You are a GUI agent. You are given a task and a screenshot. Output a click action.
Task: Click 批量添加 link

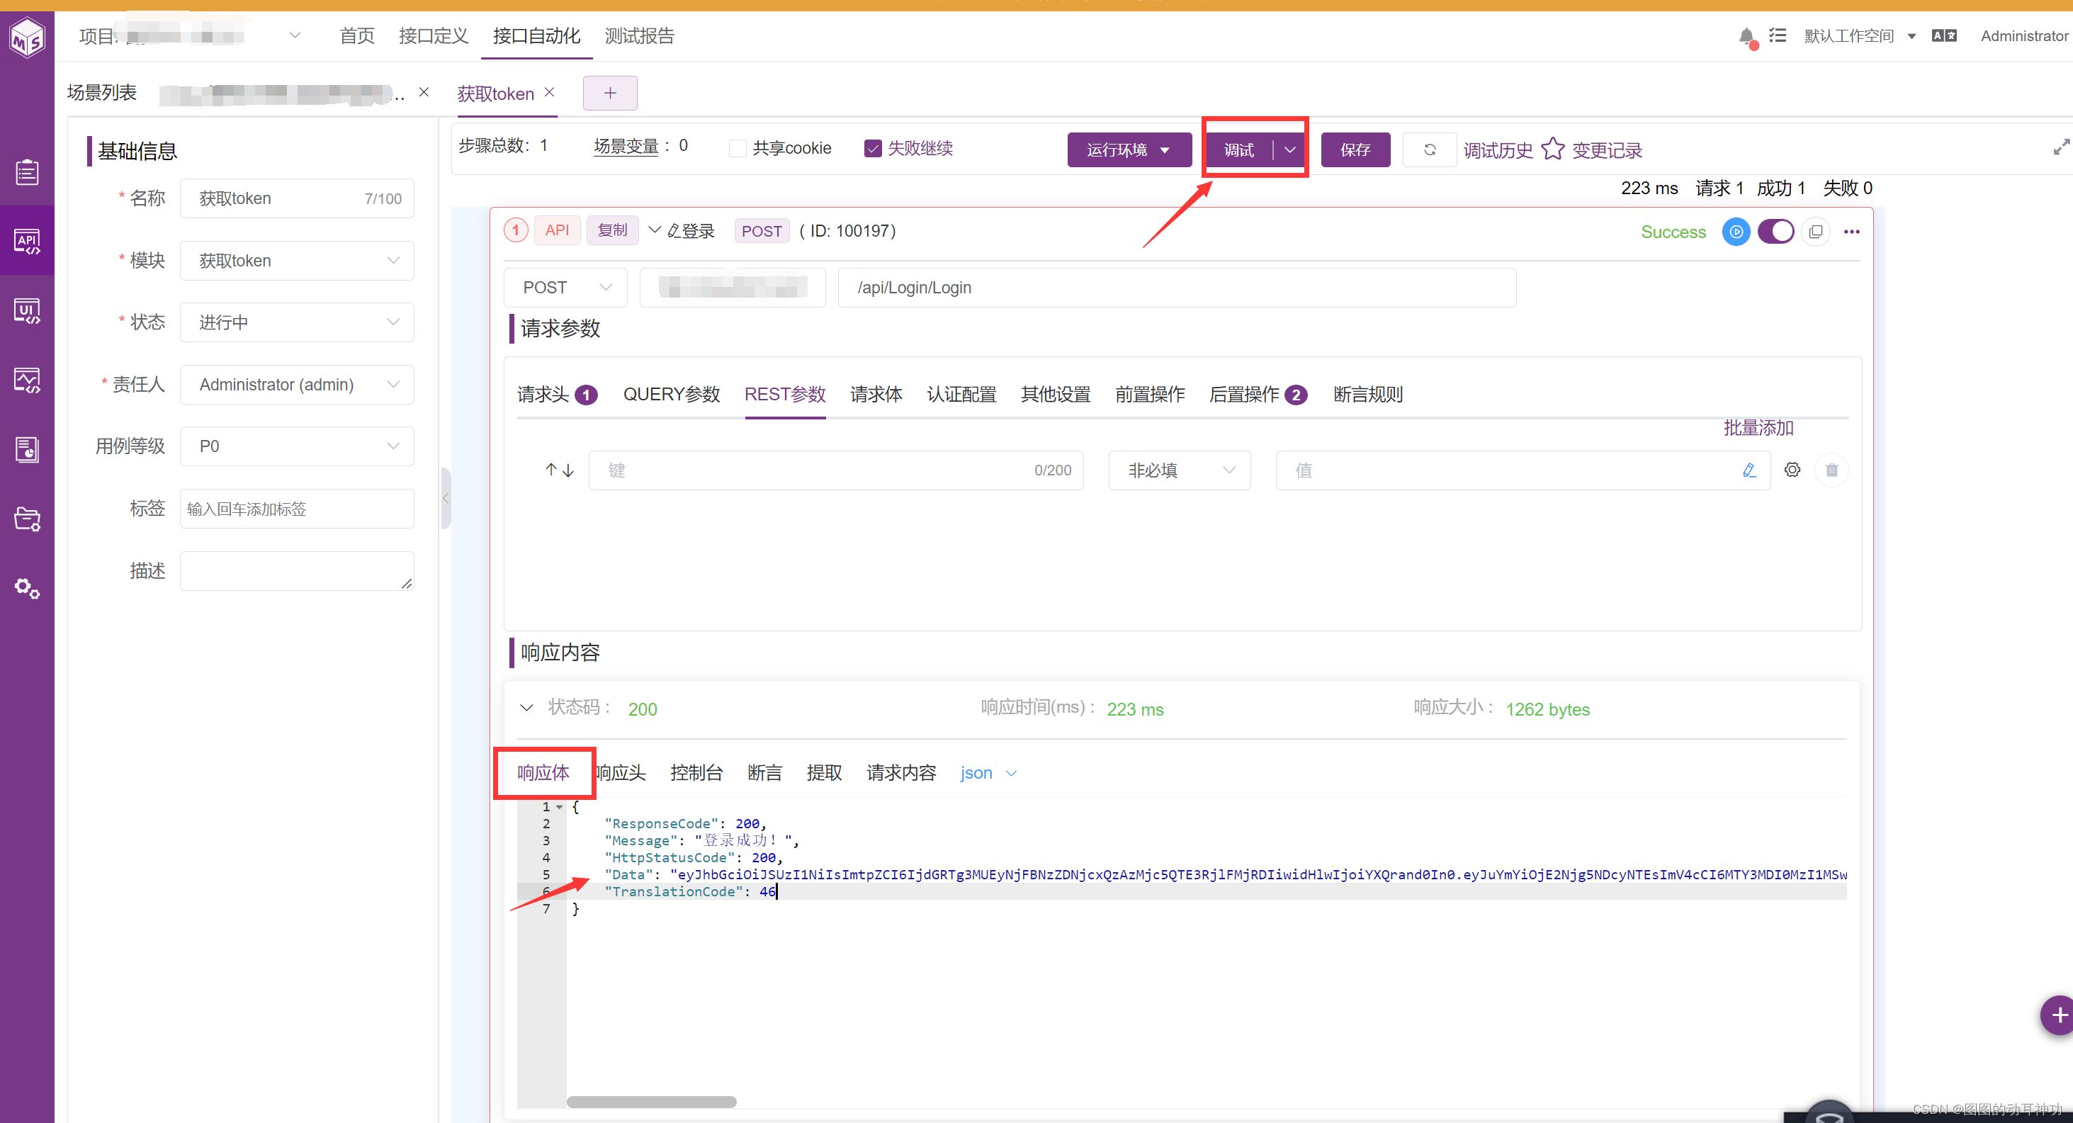coord(1758,427)
